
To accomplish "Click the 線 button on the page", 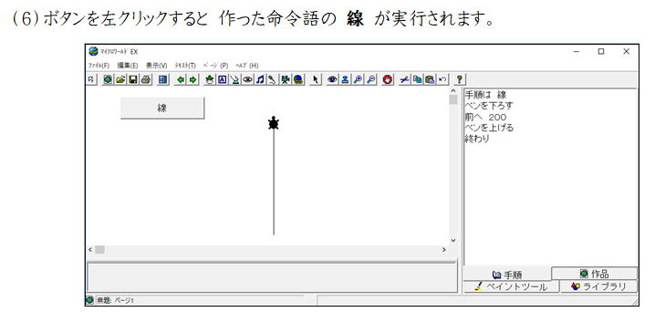I will click(162, 109).
